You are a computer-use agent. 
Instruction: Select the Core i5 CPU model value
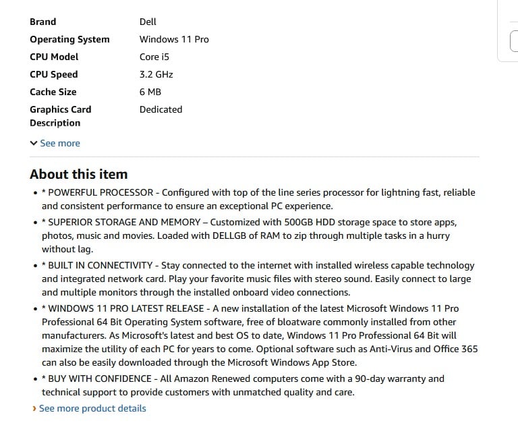pyautogui.click(x=154, y=57)
